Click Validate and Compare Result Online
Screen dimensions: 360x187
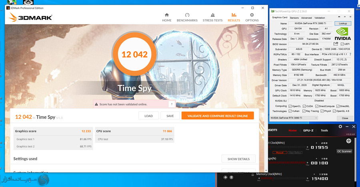coord(218,115)
